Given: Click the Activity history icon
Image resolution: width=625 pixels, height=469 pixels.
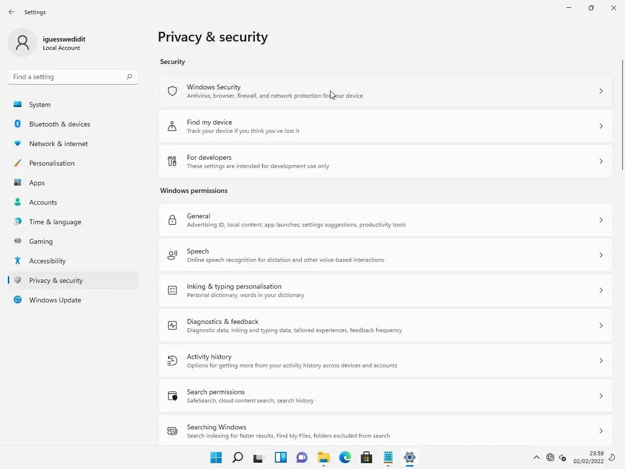Looking at the screenshot, I should pyautogui.click(x=172, y=361).
